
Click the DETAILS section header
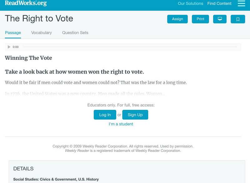click(x=23, y=169)
